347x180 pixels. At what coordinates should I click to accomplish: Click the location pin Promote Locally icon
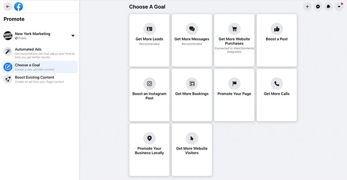149,138
